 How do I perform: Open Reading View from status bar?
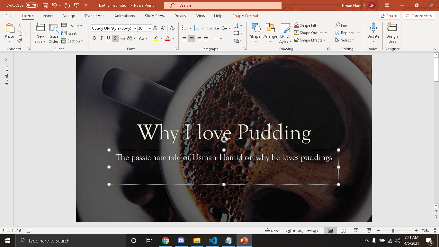click(x=356, y=231)
